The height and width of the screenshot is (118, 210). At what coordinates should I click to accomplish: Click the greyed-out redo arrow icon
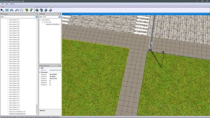21,10
